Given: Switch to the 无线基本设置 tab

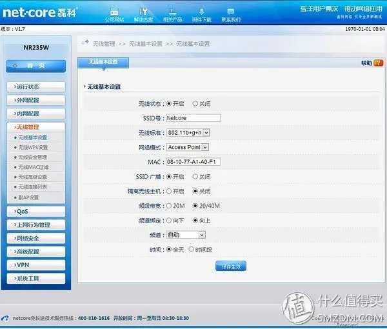Looking at the screenshot, I should click(103, 62).
